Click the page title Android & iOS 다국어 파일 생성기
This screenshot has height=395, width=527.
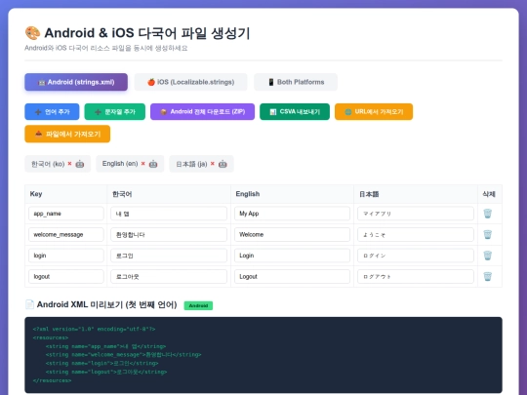click(147, 33)
